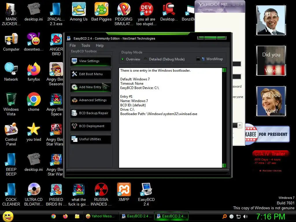Click the volume speaker tray icon

click(x=245, y=217)
